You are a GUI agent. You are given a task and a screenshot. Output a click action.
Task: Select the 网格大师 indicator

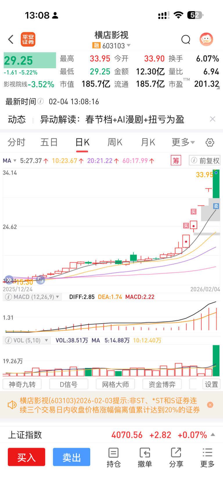pyautogui.click(x=115, y=384)
